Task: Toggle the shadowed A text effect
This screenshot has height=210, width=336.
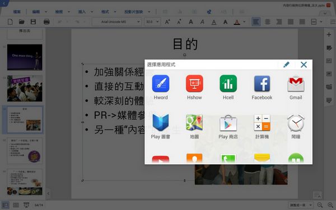Action: (x=225, y=22)
